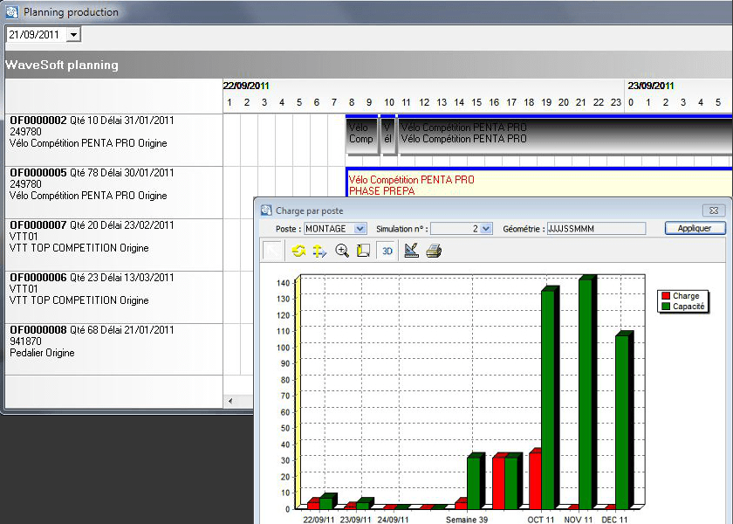Select the zoom magnifier tool in chart toolbar

click(342, 252)
